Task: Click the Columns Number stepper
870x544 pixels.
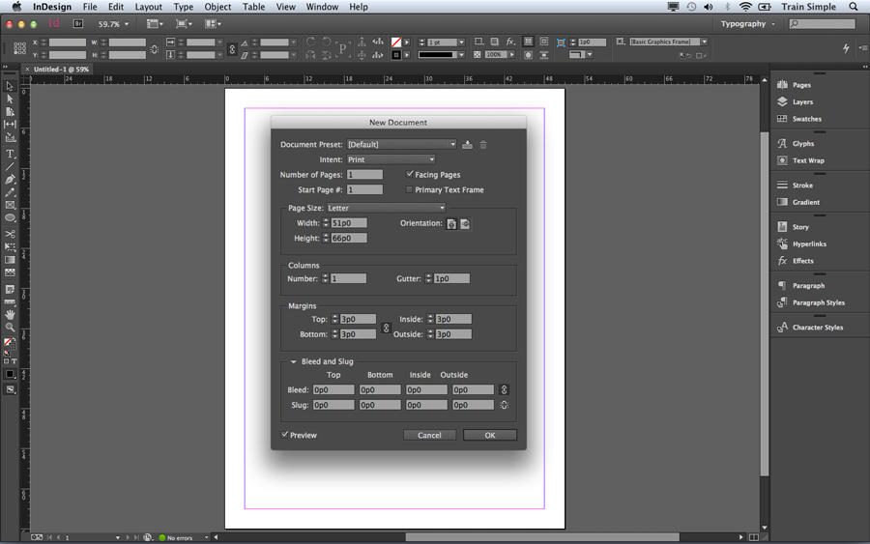Action: coord(325,278)
